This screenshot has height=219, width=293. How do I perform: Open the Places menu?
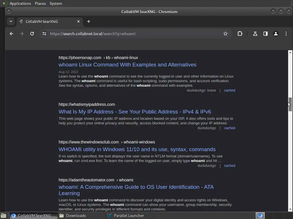40,3
